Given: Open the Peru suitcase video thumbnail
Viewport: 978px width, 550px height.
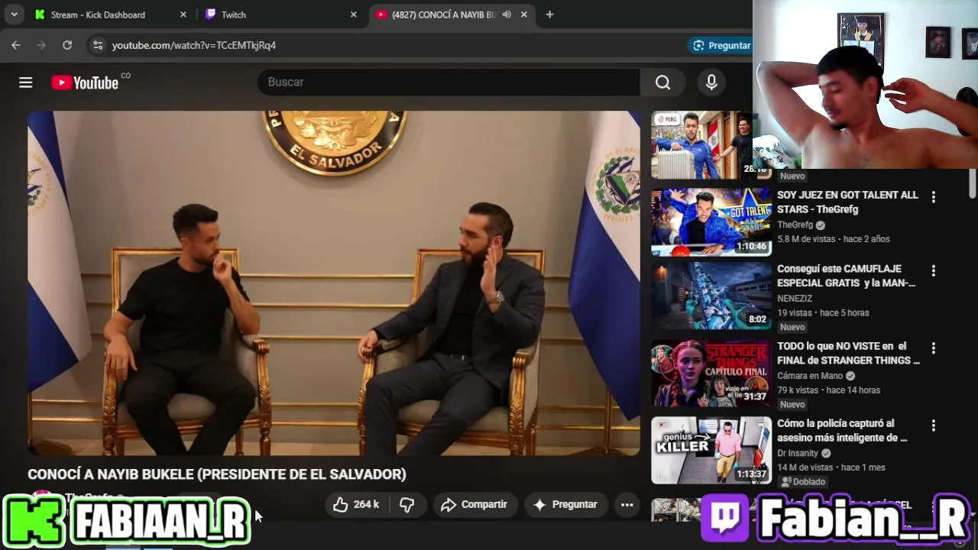Looking at the screenshot, I should 701,145.
